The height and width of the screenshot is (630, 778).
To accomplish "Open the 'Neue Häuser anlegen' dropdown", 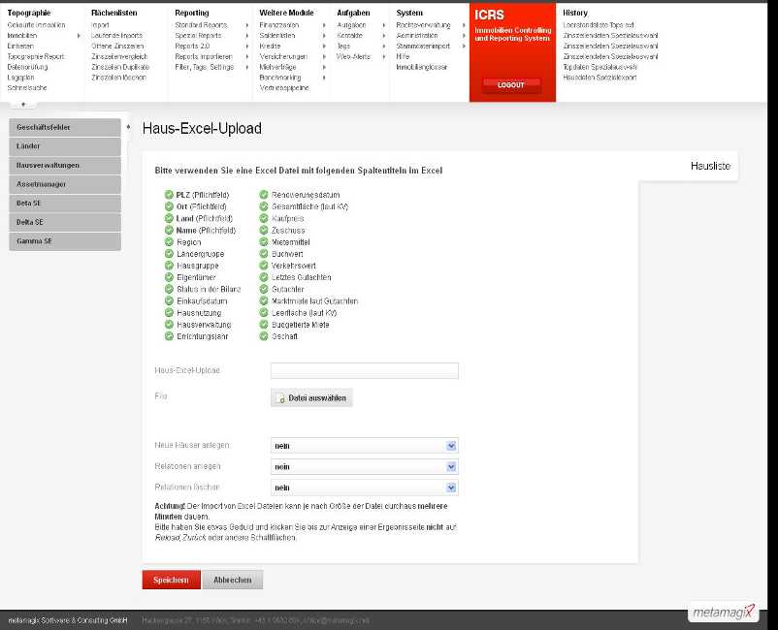I will [364, 446].
